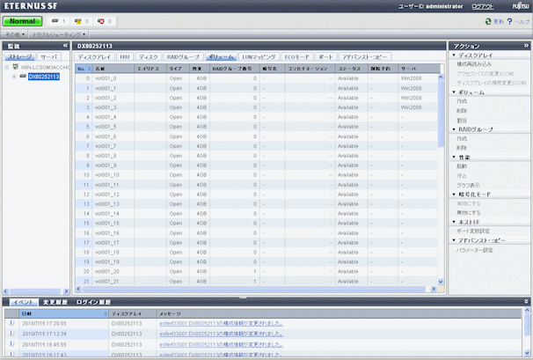Image resolution: width=533 pixels, height=360 pixels.
Task: Collapse the アクション panel with double chevron
Action: 526,46
